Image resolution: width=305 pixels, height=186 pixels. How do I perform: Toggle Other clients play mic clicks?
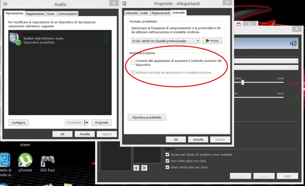coord(167,167)
